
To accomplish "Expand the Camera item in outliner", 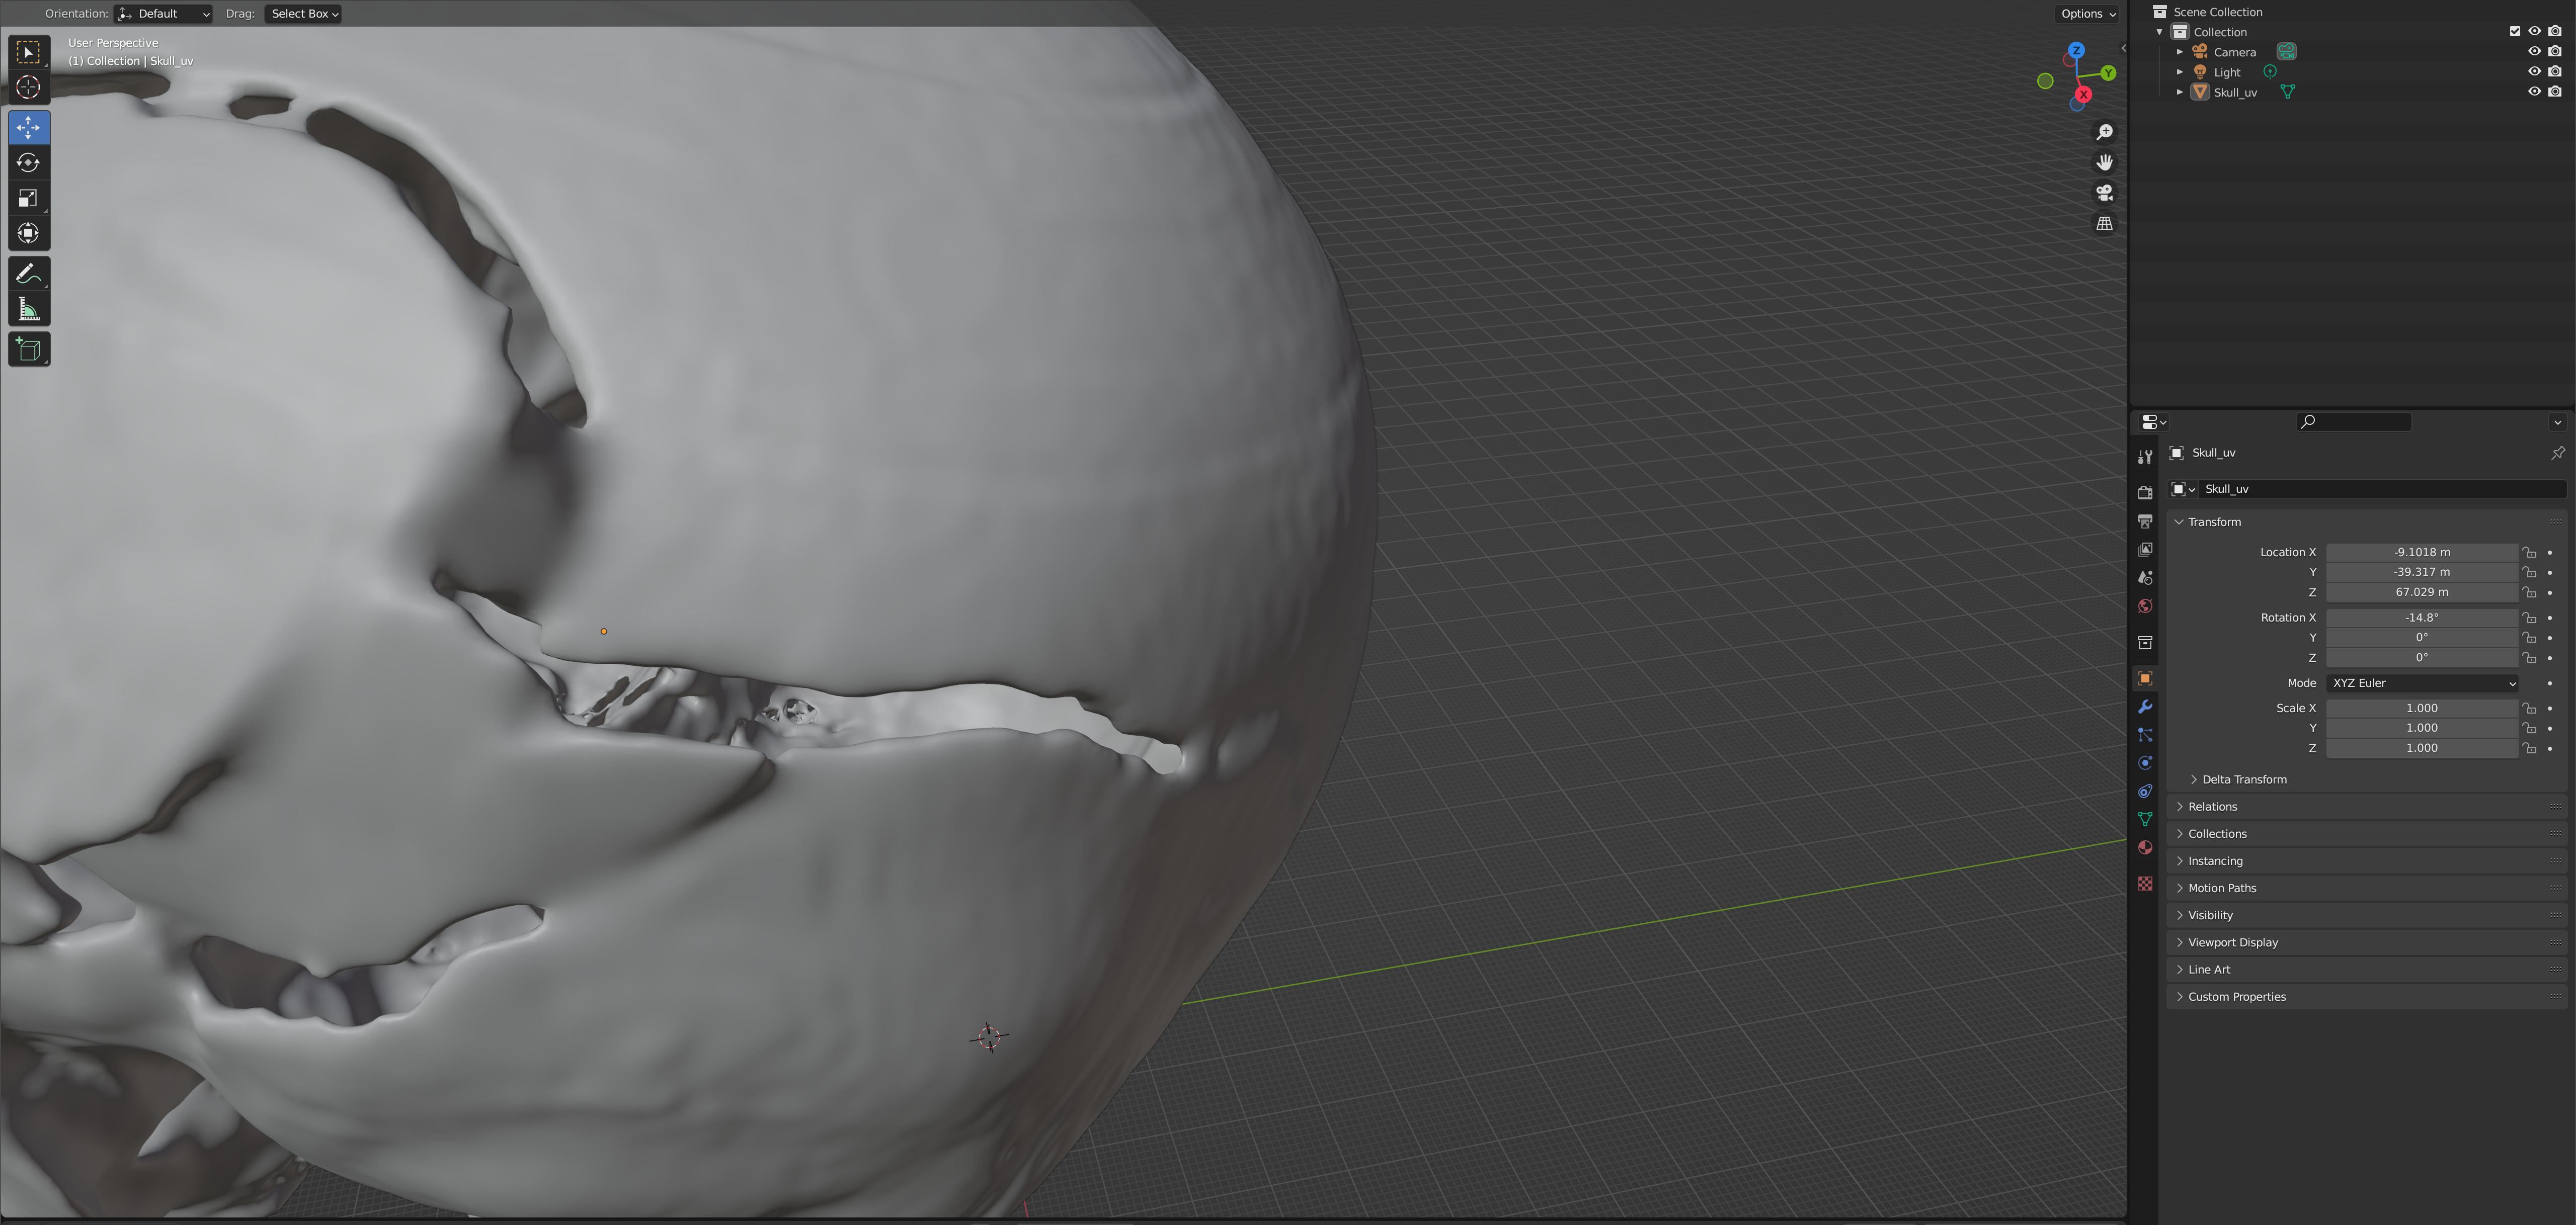I will (x=2180, y=52).
